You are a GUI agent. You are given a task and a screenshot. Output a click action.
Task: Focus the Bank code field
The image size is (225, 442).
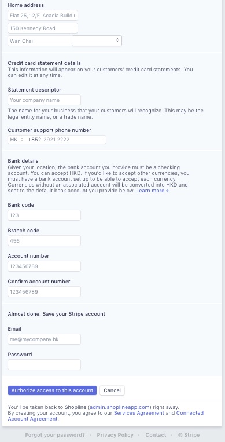[x=44, y=215]
